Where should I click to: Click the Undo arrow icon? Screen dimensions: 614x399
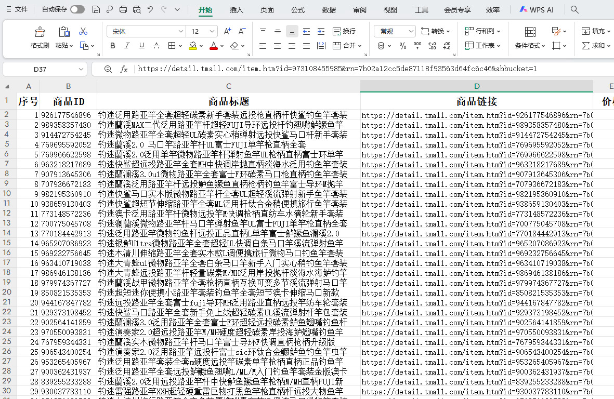[x=150, y=9]
